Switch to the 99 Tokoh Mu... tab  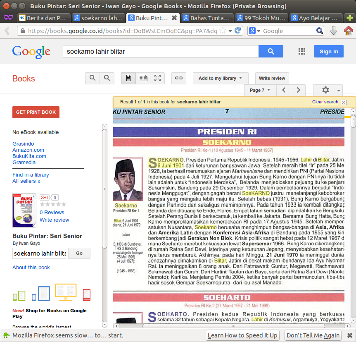point(261,18)
